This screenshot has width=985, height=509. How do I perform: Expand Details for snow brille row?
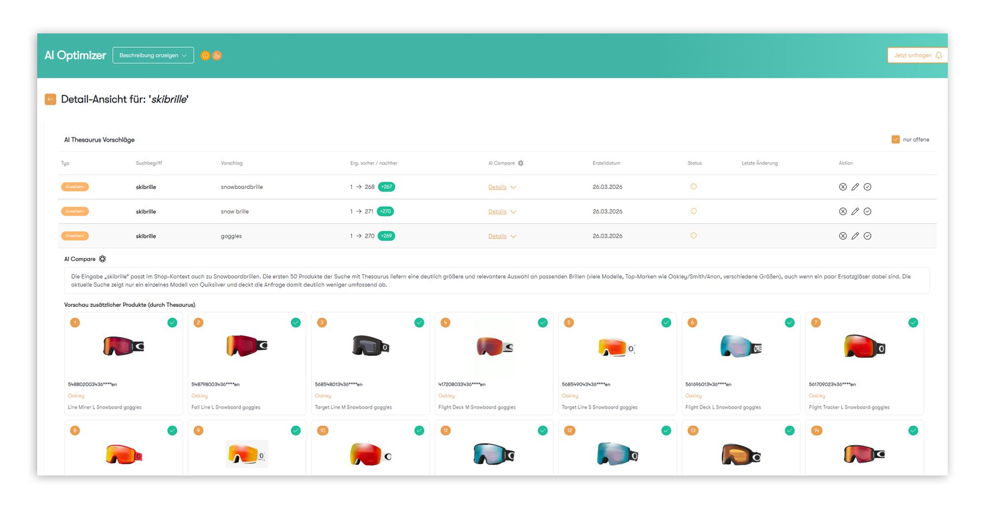pos(502,212)
